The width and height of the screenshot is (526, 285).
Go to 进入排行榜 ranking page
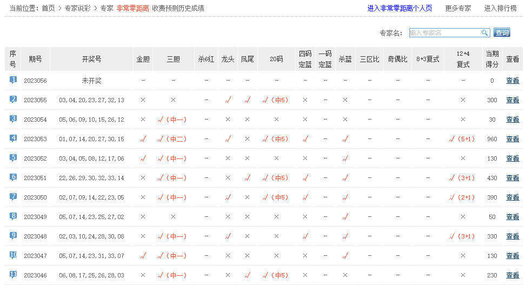pos(500,9)
